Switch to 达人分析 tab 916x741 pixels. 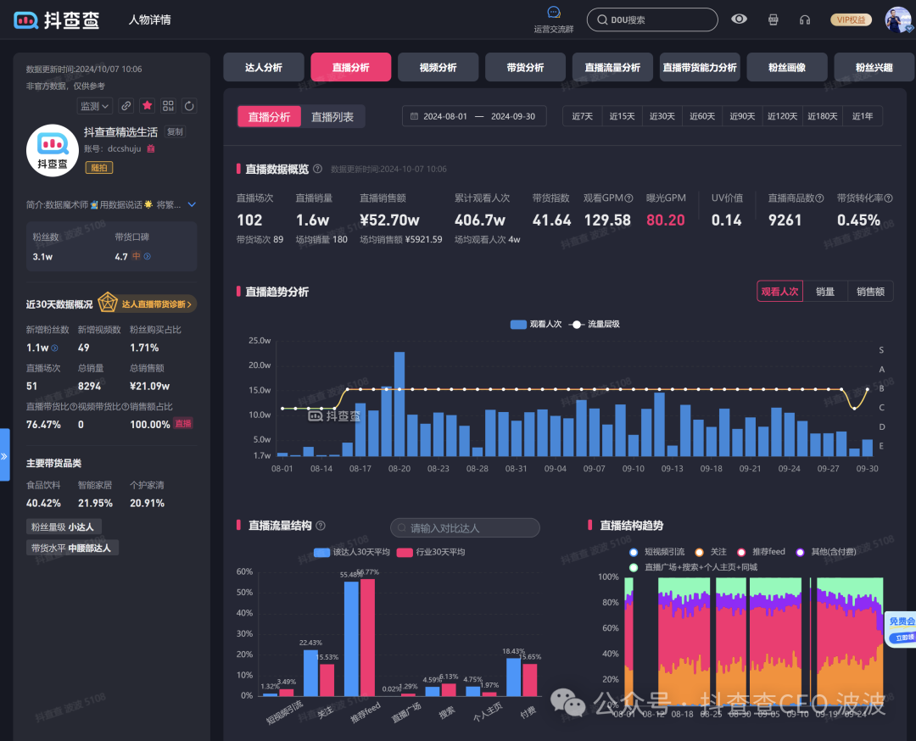pyautogui.click(x=264, y=67)
